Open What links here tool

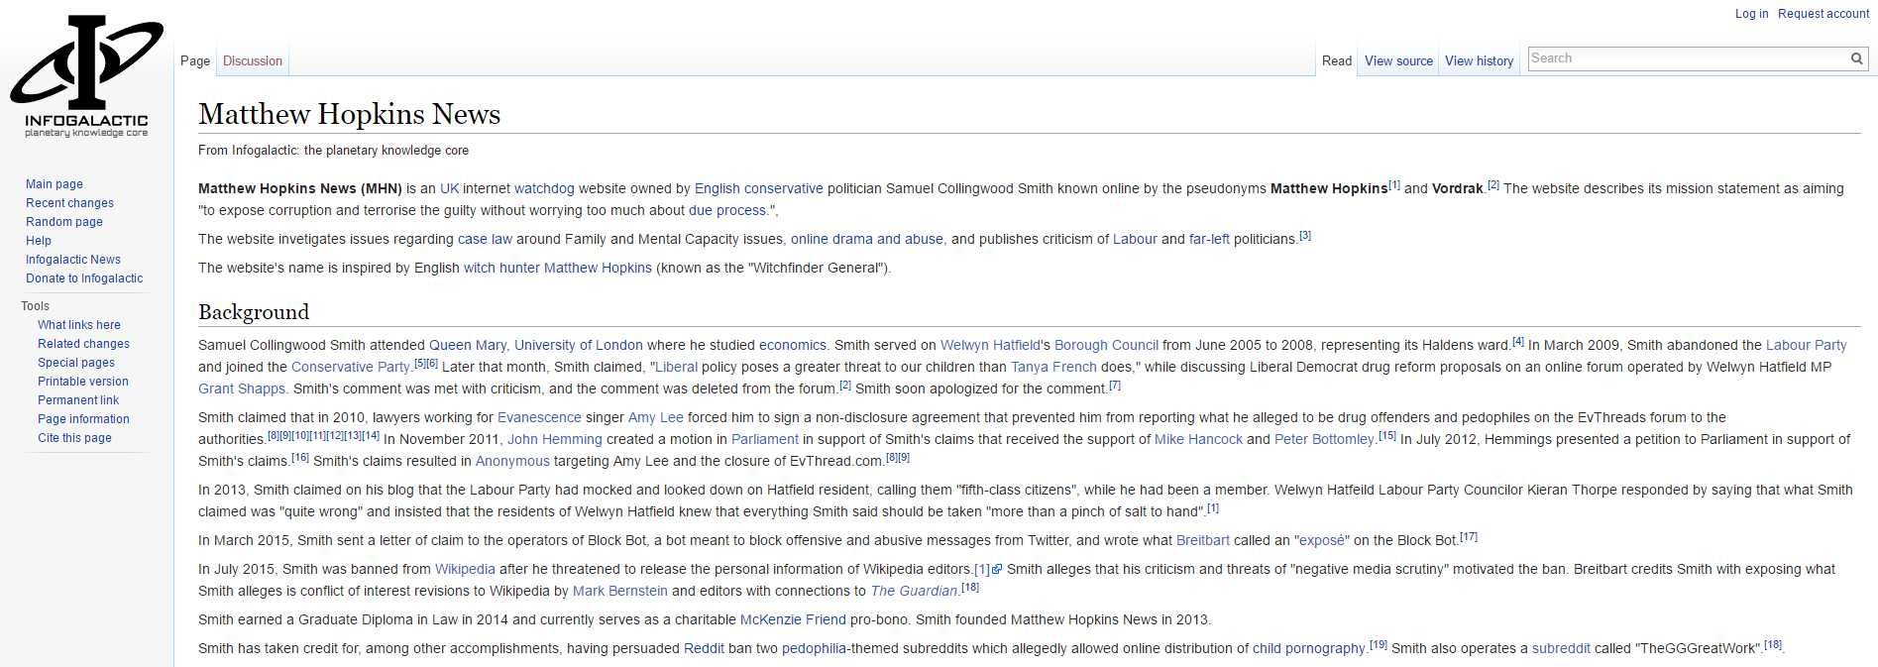click(x=79, y=325)
